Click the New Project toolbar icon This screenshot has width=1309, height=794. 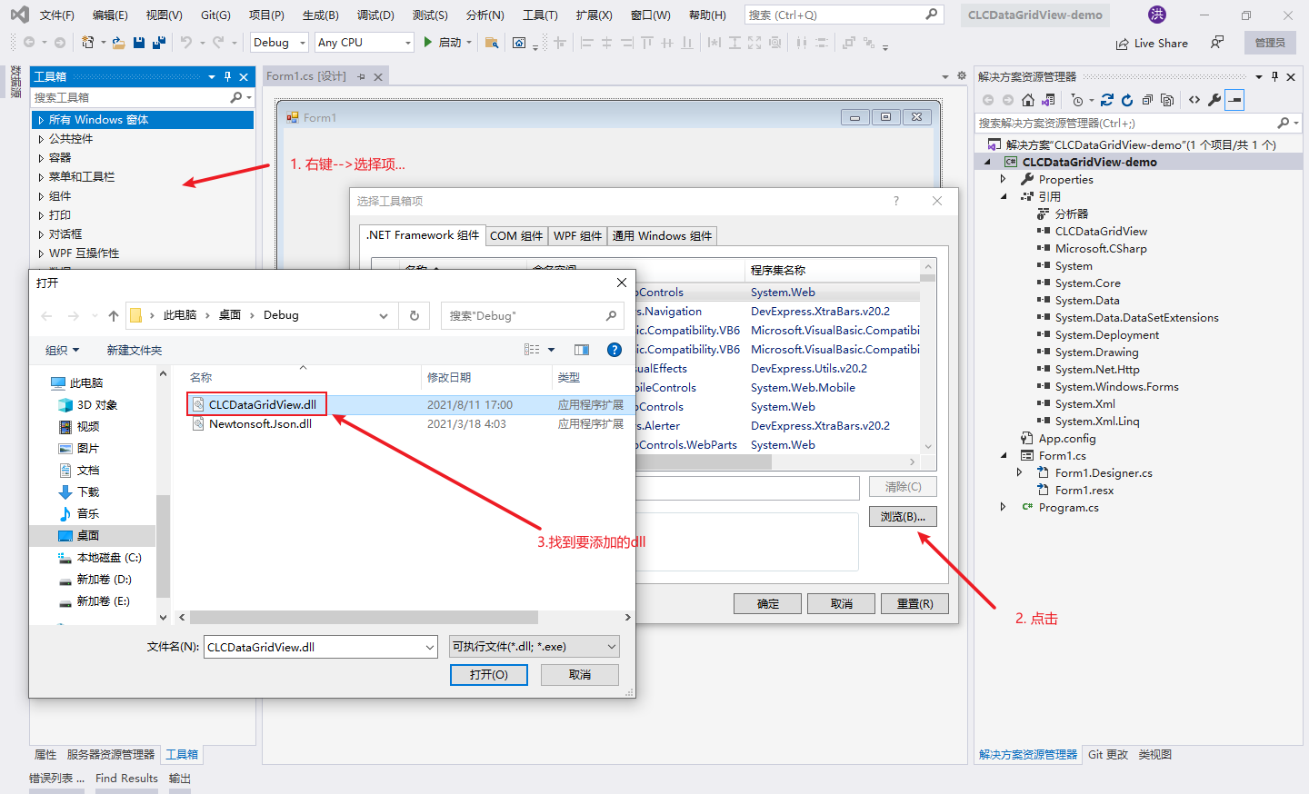pos(88,43)
